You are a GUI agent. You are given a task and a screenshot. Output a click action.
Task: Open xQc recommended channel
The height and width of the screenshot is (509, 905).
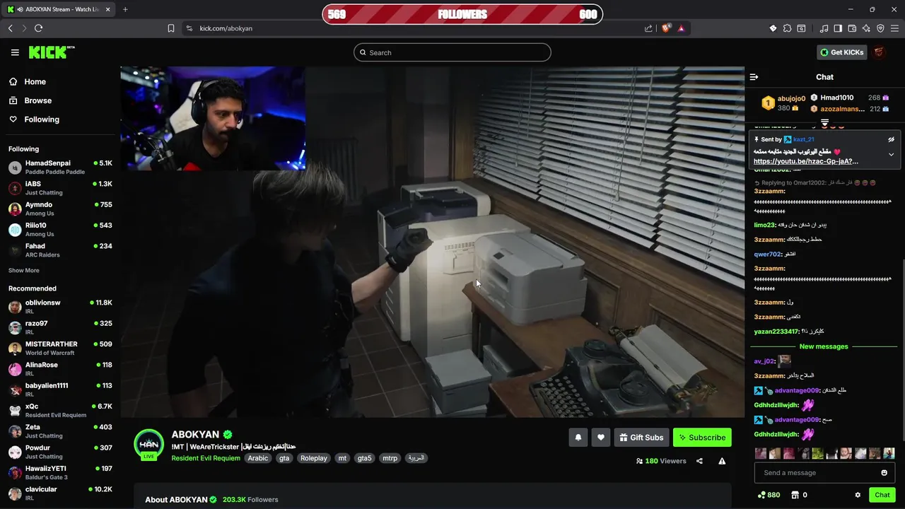tap(60, 410)
